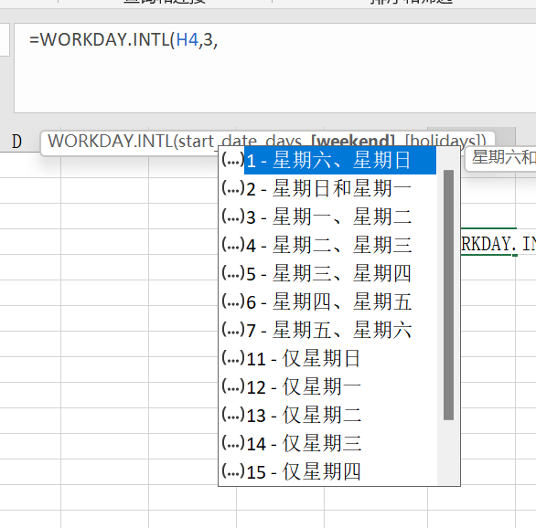The width and height of the screenshot is (536, 528).
Task: Click the H4 reference in formula
Action: (188, 39)
